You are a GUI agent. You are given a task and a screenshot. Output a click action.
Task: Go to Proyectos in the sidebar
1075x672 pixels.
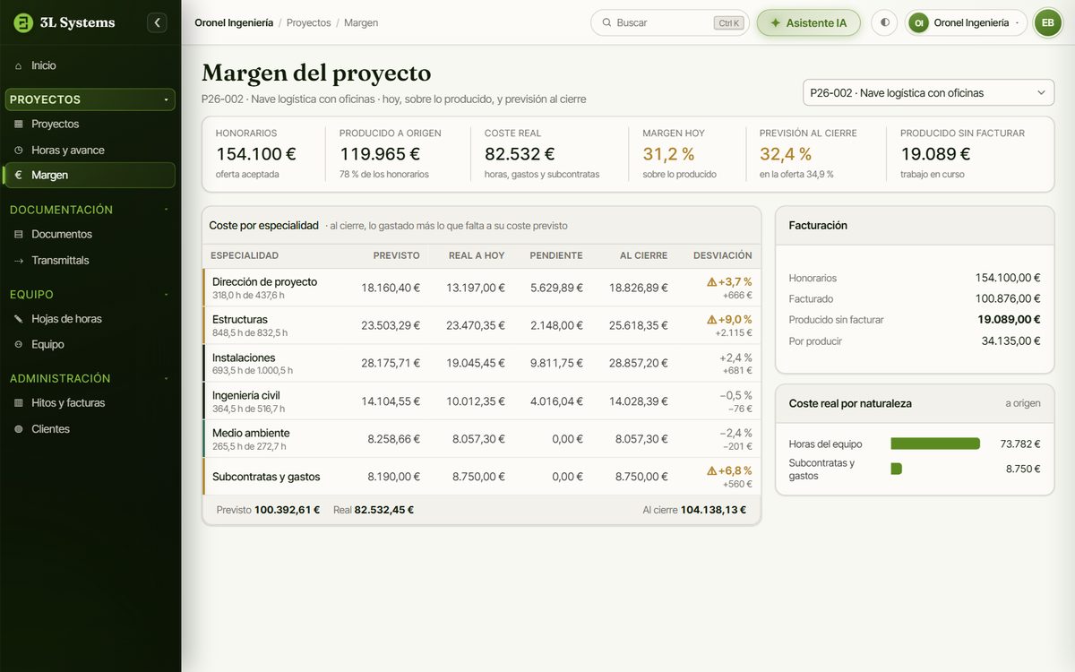pos(90,124)
